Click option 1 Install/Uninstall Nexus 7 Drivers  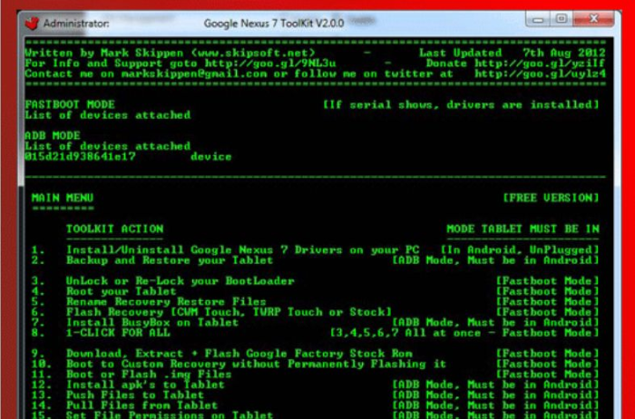pos(242,249)
